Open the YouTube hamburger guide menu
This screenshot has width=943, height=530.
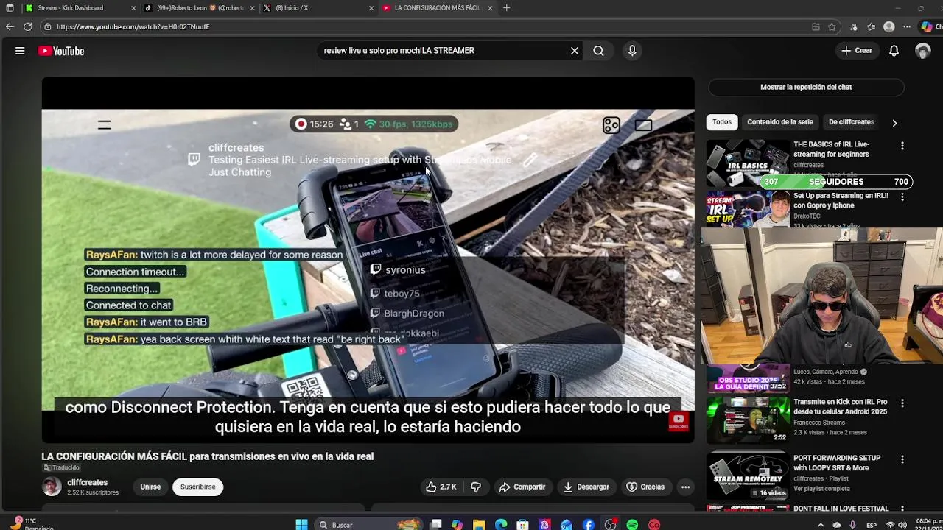[20, 51]
